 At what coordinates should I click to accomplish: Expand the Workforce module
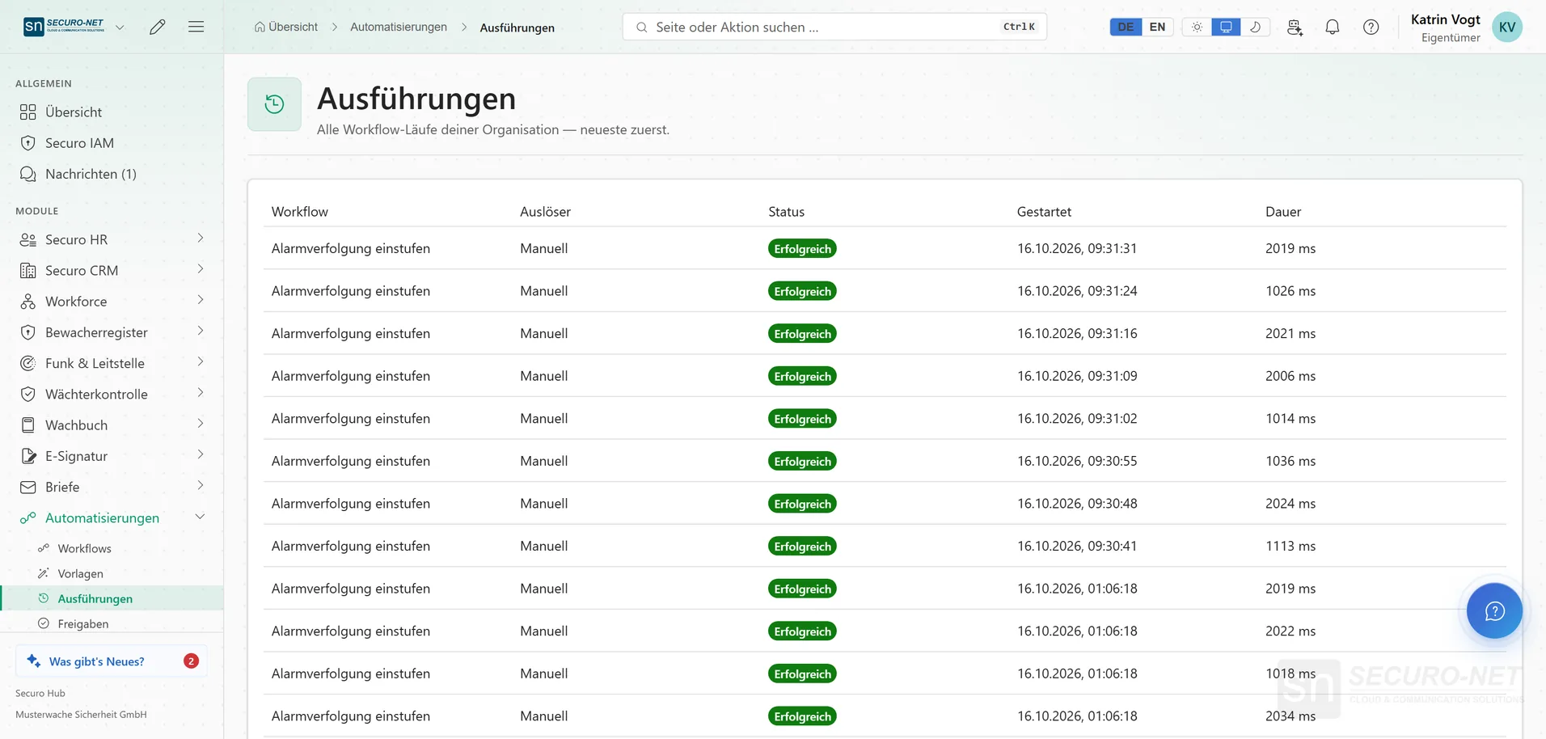click(x=201, y=300)
